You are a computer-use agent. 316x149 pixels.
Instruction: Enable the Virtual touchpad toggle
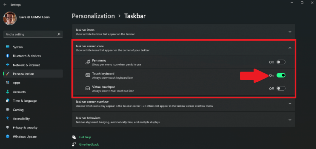click(281, 89)
